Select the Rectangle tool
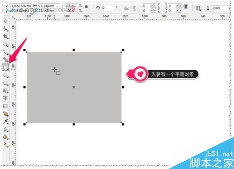 tap(5, 67)
